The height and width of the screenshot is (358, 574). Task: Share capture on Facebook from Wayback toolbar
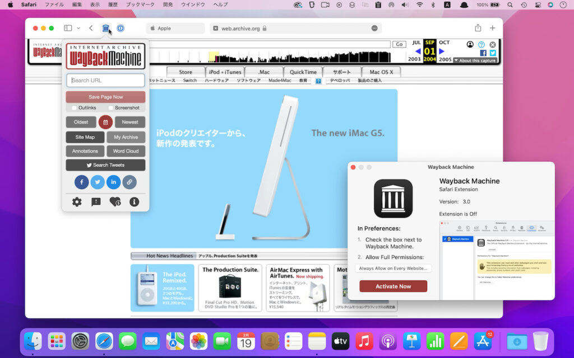click(483, 53)
